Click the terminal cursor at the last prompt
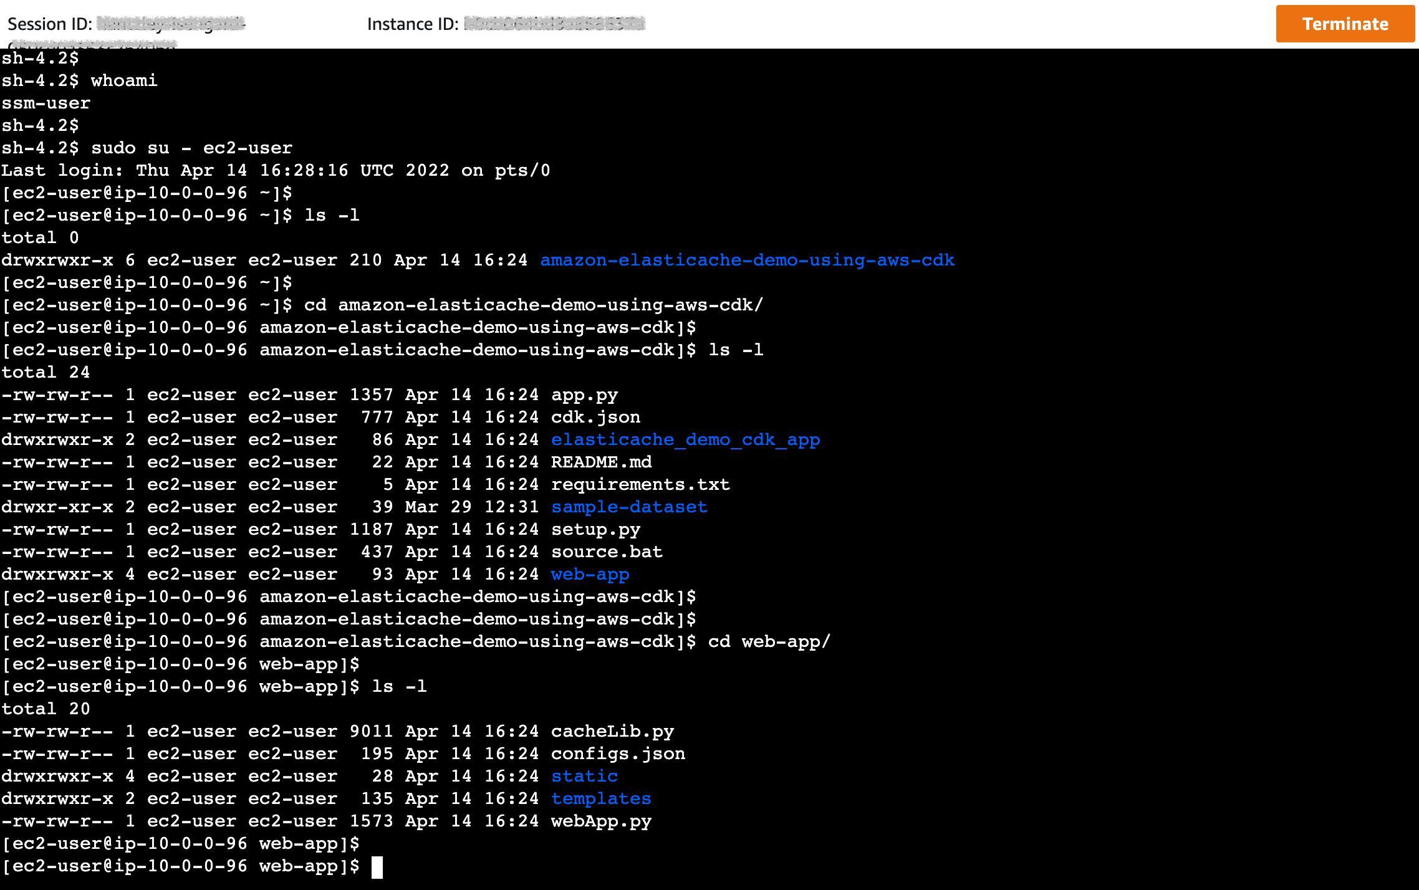This screenshot has height=890, width=1419. coord(377,867)
